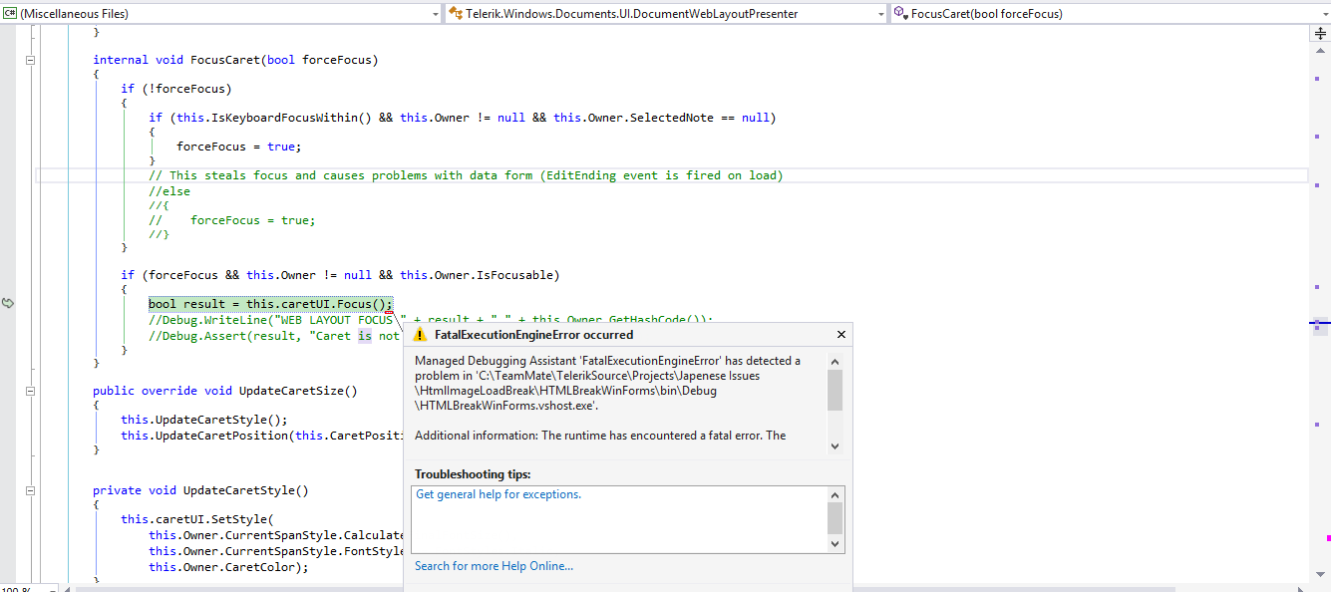
Task: Click the 'private void UpdateCaretStyle()' declaration
Action: click(200, 490)
